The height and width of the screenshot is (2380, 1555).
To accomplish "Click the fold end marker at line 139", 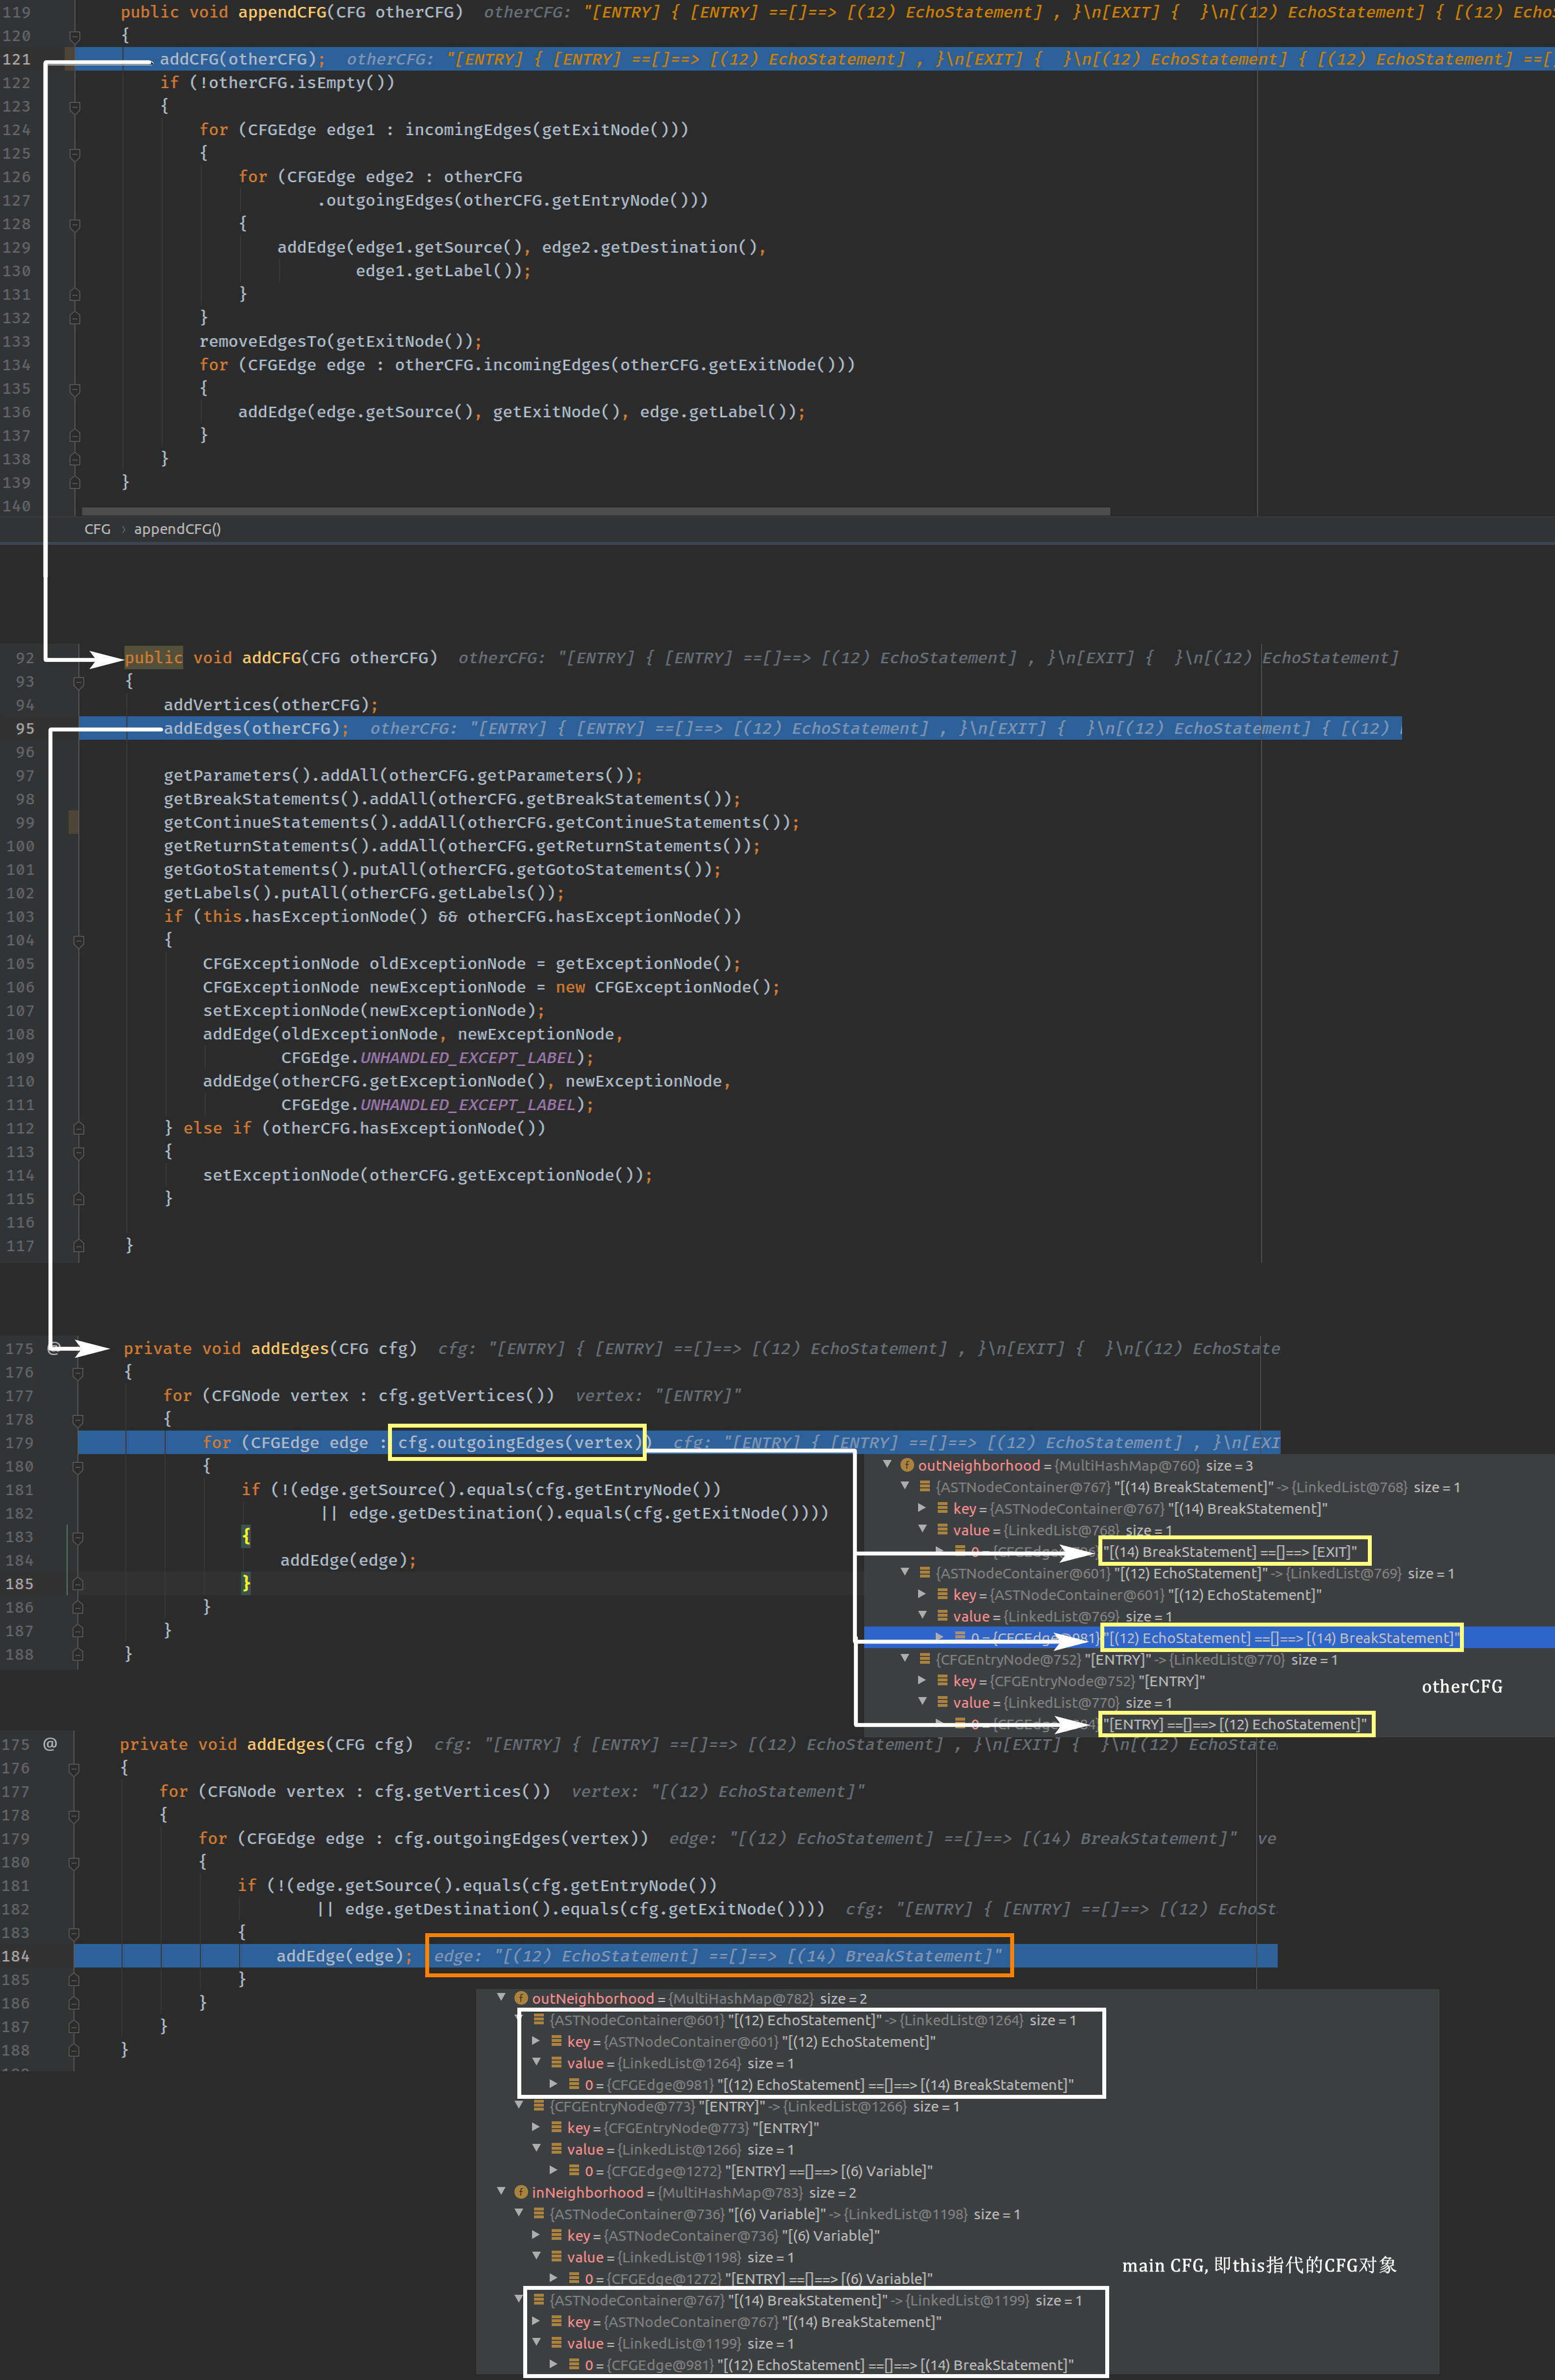I will click(x=74, y=482).
